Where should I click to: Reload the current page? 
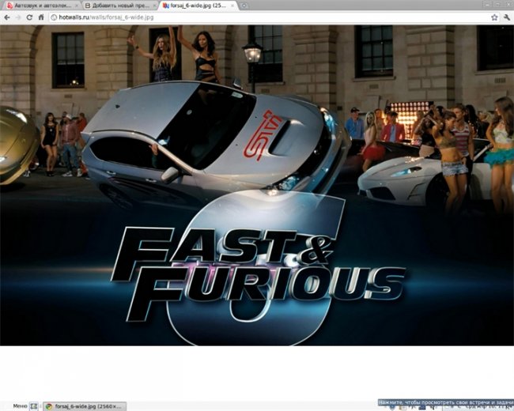pos(30,17)
